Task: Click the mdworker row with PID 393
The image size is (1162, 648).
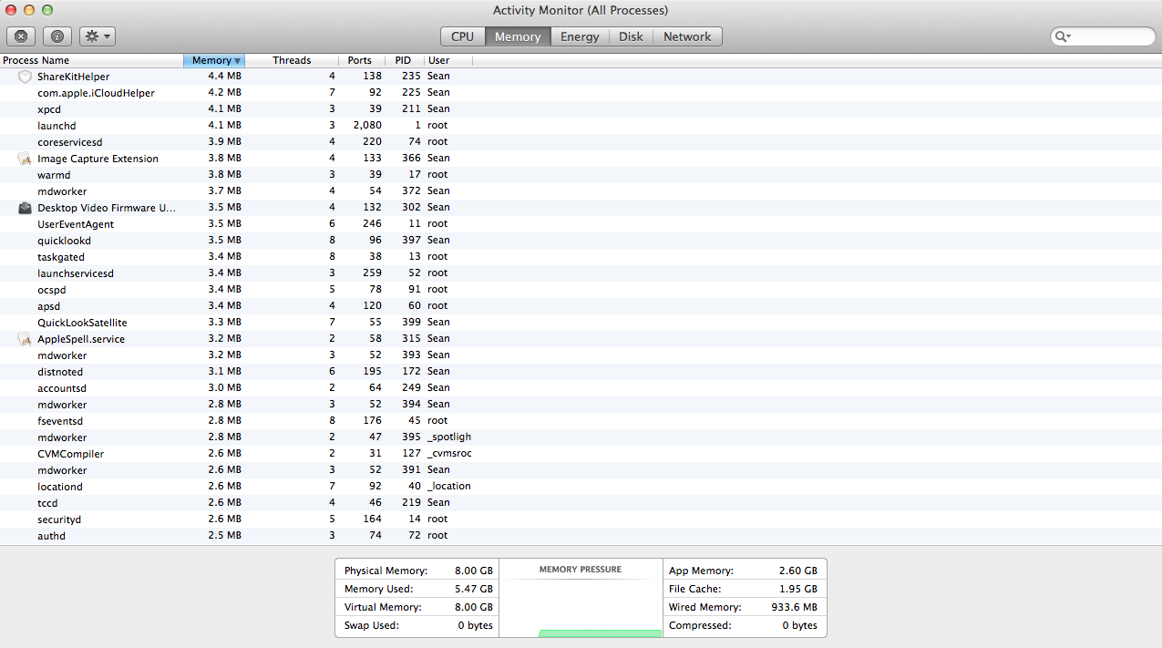Action: pyautogui.click(x=581, y=355)
